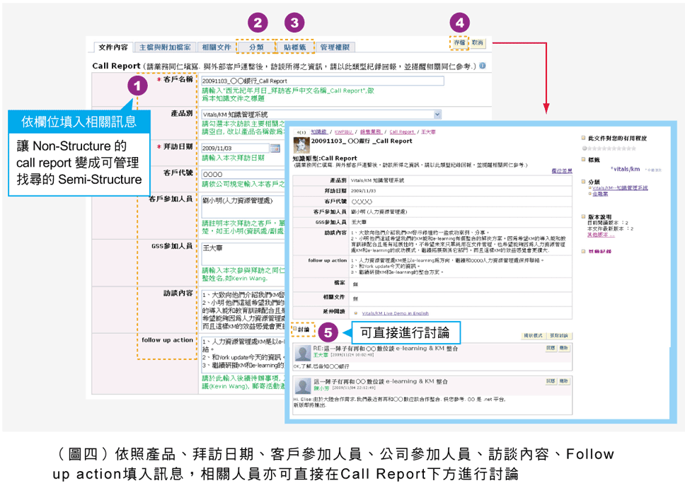Switch to the 主檔與附加檔案 tab
Image resolution: width=685 pixels, height=488 pixels.
[x=164, y=47]
